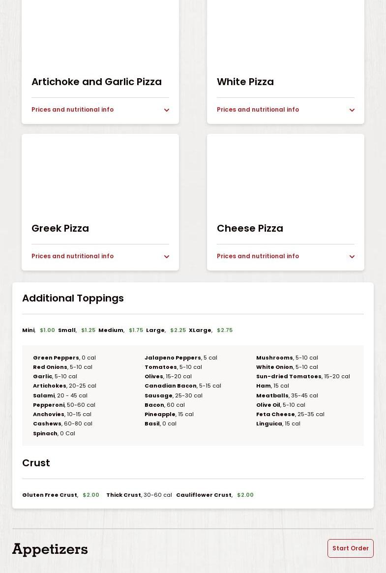Screen dimensions: 386x573
Task: Click chevron icon on Artichoke and Garlic Pizza
Action: pos(166,110)
